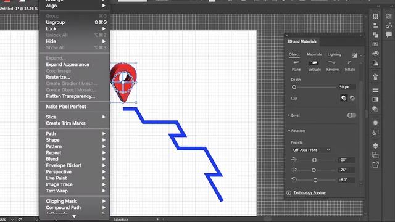The image size is (395, 222).
Task: Open the Asset Export panel icon in dock
Action: (x=375, y=165)
